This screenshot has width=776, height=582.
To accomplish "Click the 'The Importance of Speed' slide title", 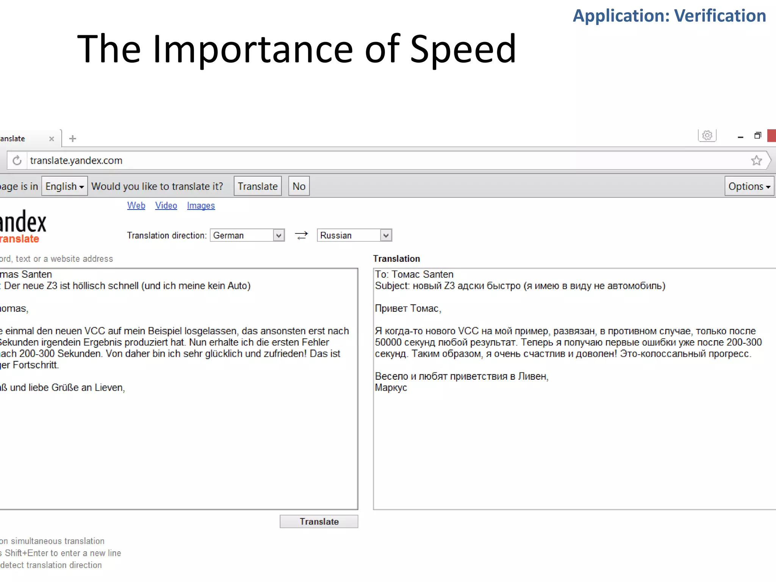I will pos(297,49).
